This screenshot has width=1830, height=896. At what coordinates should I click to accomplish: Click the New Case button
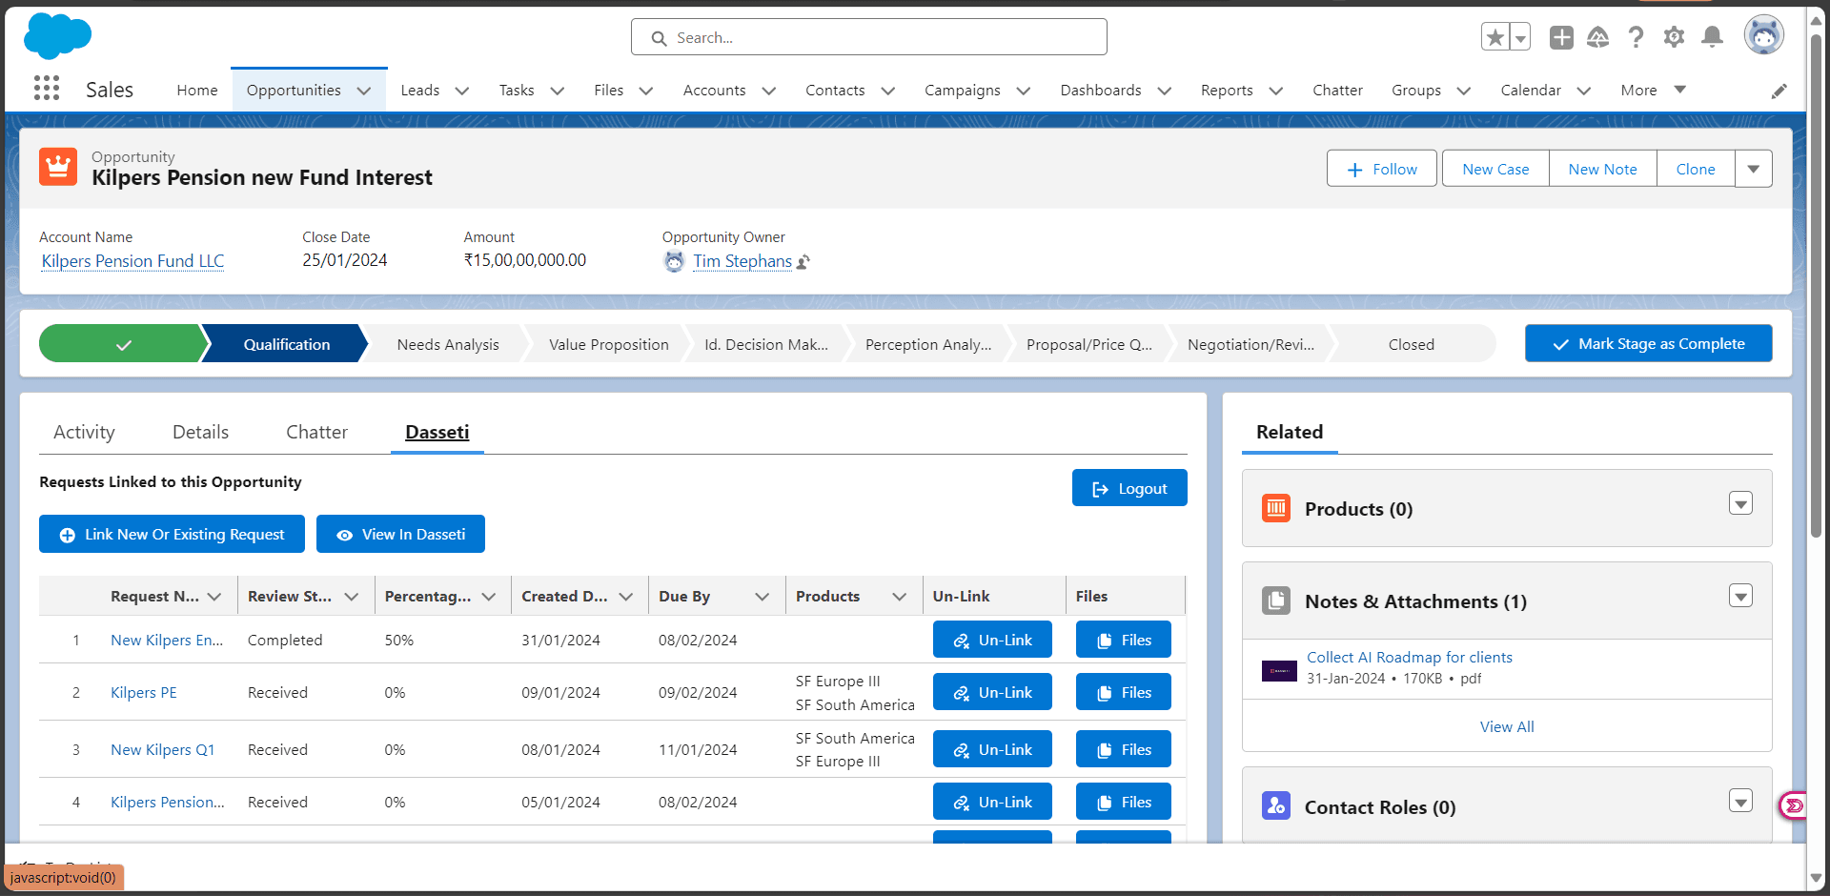pyautogui.click(x=1495, y=169)
